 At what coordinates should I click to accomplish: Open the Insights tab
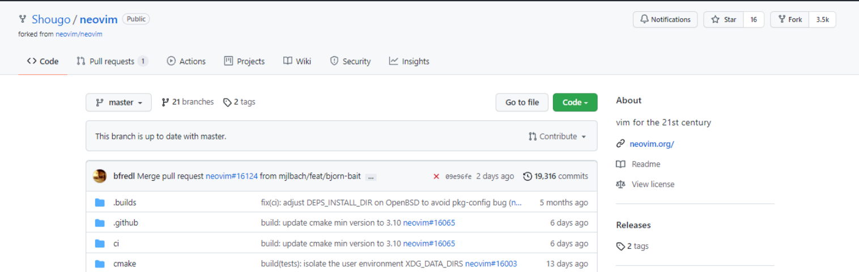pos(409,61)
